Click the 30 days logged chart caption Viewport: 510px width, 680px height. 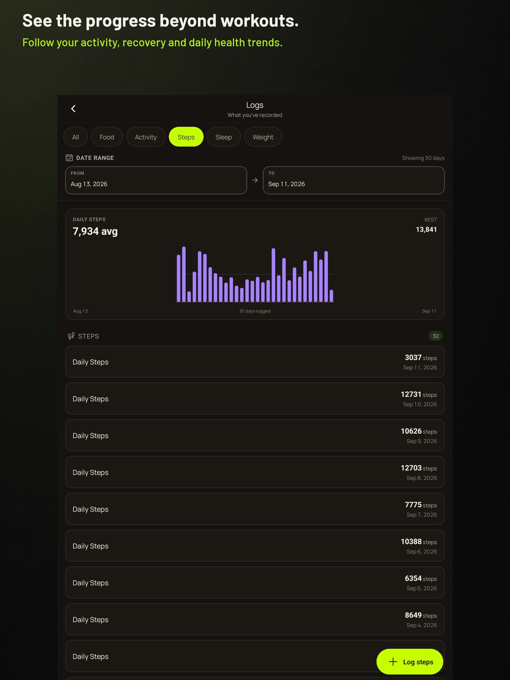click(x=255, y=311)
